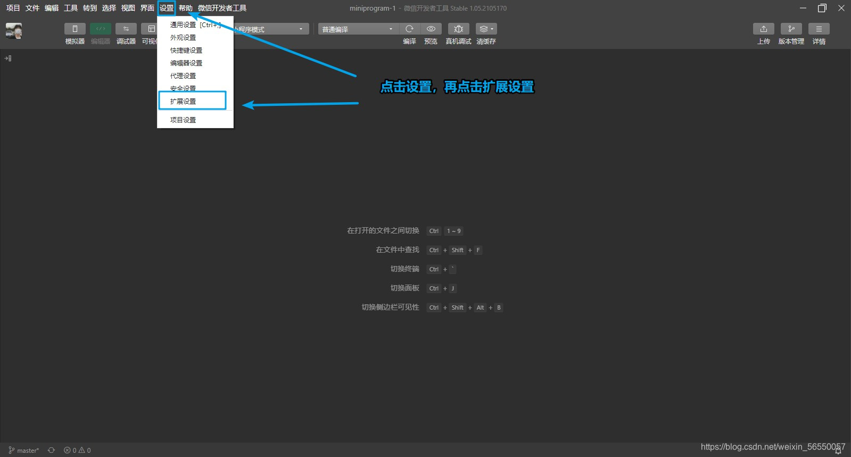Select 外观设置 from the settings menu
This screenshot has height=457, width=851.
click(x=195, y=38)
